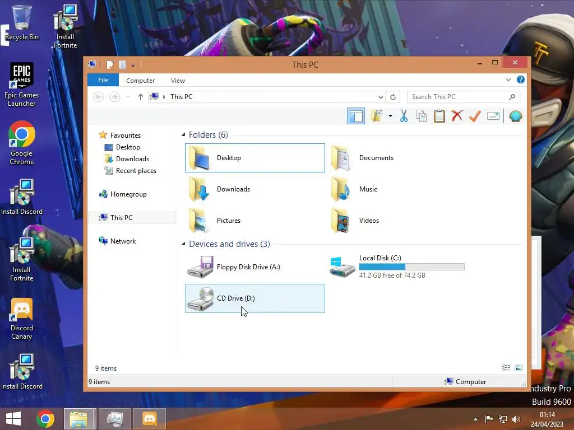Click the Back navigation arrow
Screen dimensions: 574x430
pos(98,97)
